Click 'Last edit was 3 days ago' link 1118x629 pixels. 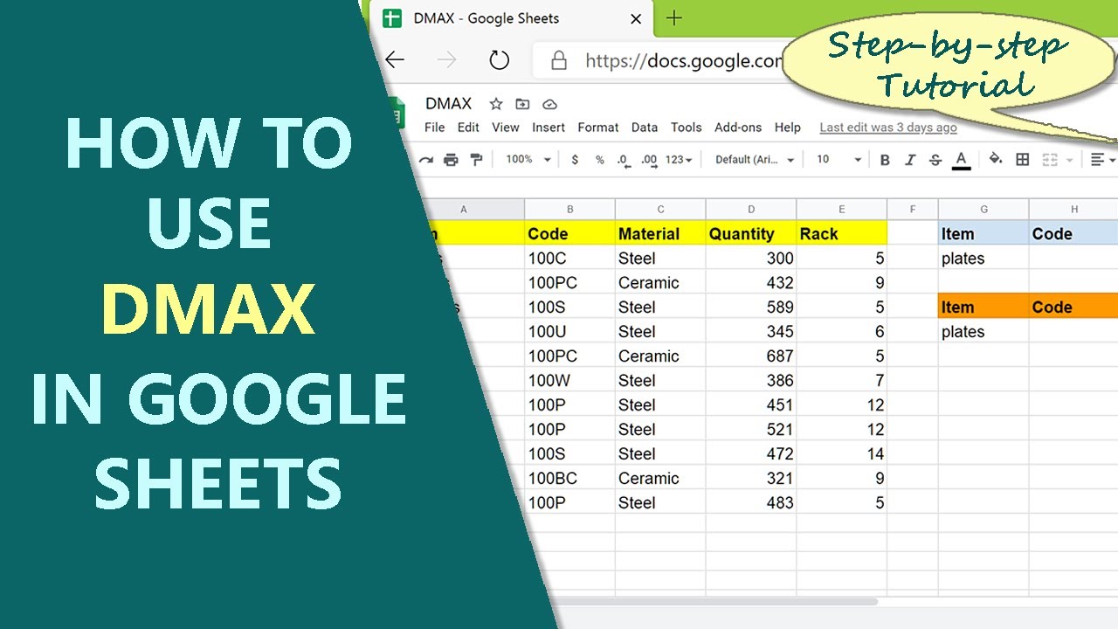click(888, 128)
